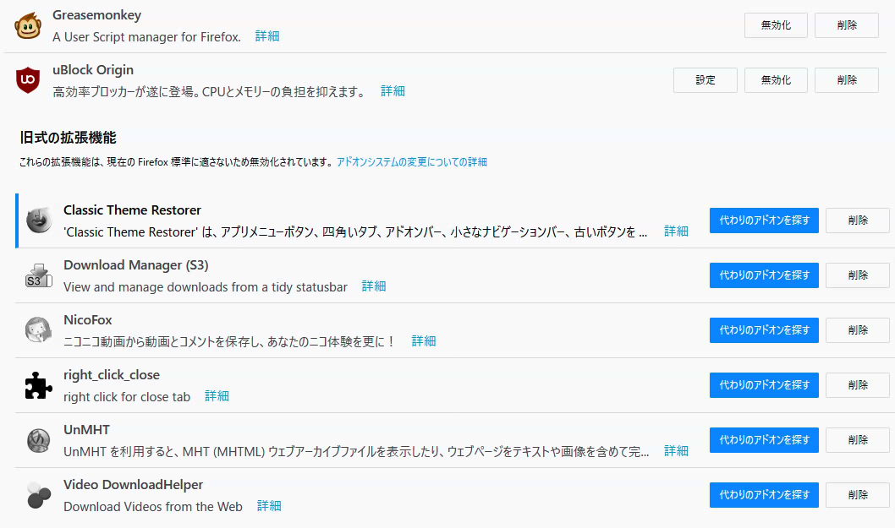
Task: Open the 詳細 link for uBlock Origin
Action: [393, 91]
